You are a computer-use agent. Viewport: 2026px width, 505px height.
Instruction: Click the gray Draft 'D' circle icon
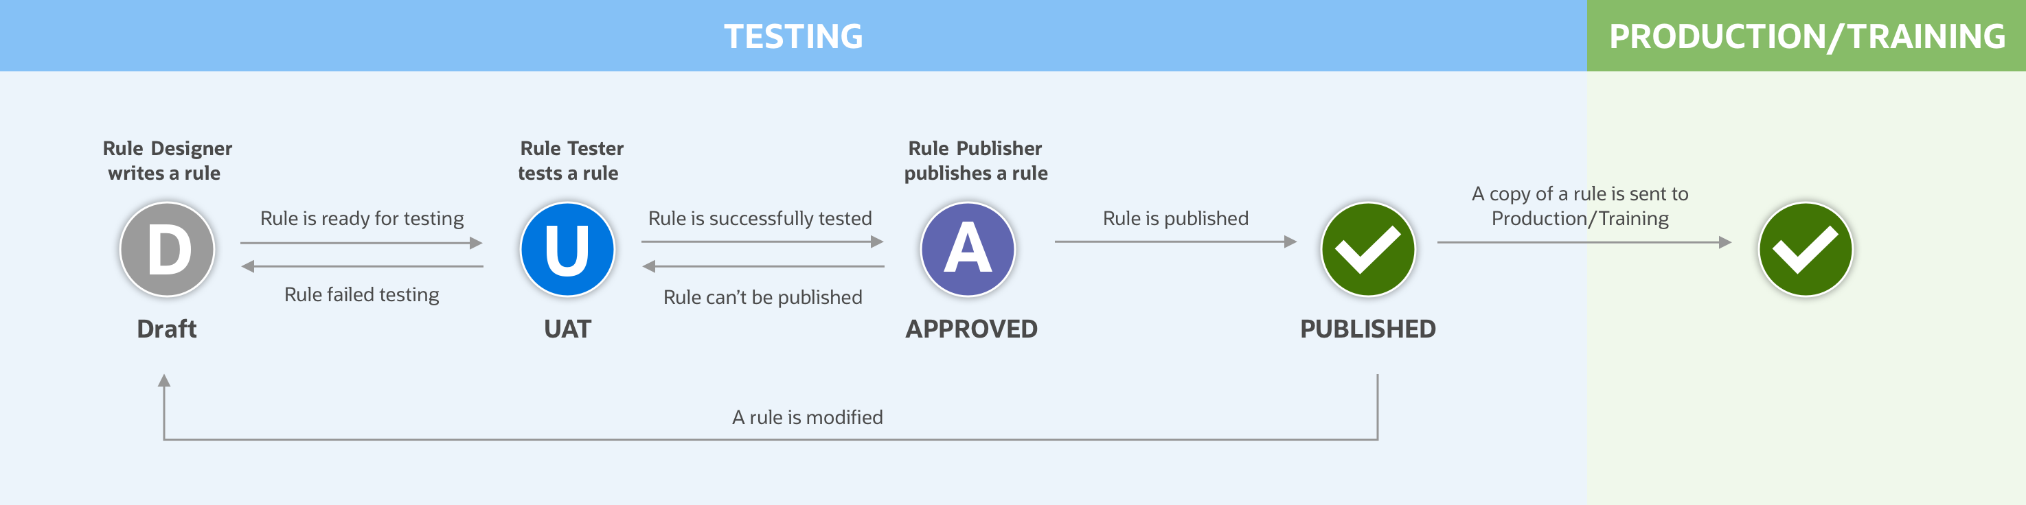[167, 250]
